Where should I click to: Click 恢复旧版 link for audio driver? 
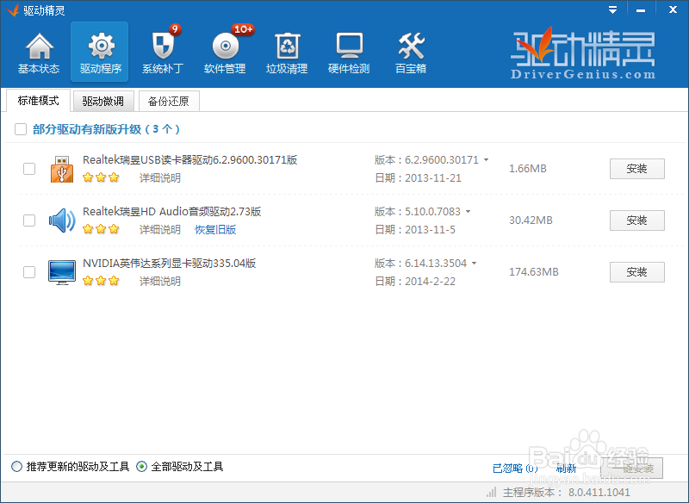pos(215,230)
